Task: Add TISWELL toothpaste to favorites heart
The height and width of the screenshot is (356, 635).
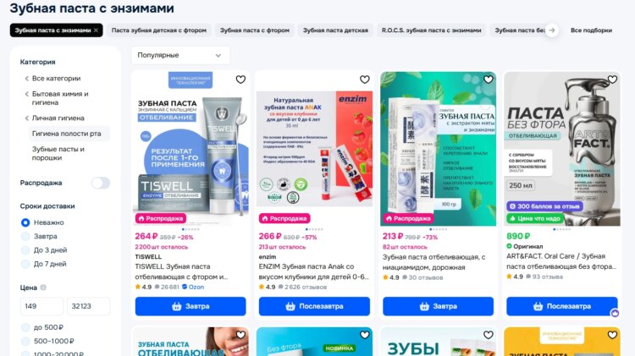Action: click(x=240, y=79)
